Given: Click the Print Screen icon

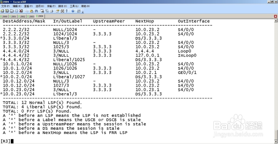Looking at the screenshot, I should point(42,11).
